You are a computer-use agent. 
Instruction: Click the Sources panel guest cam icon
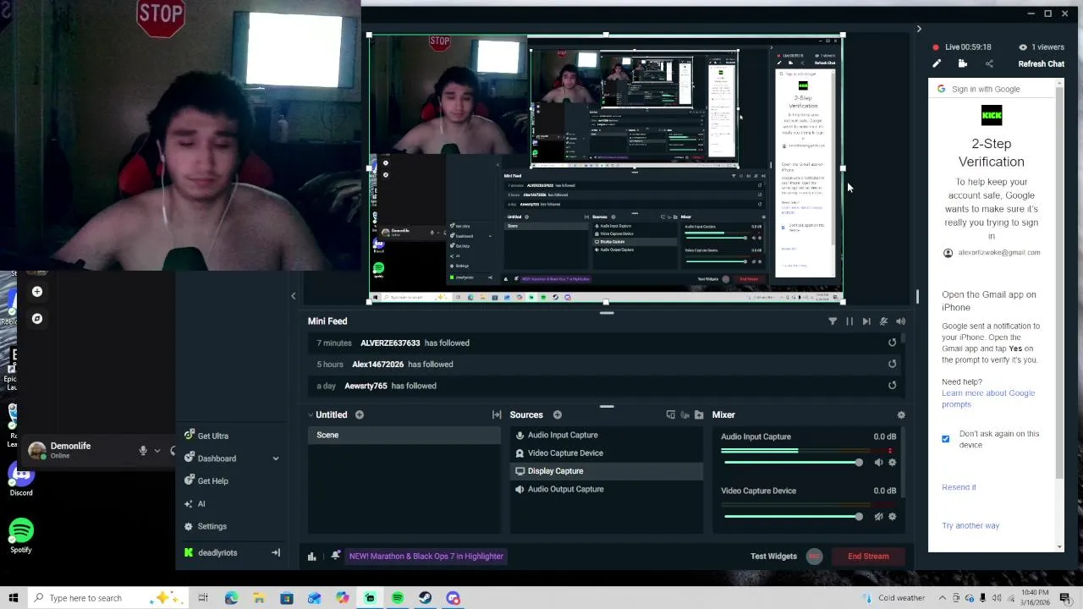[684, 414]
